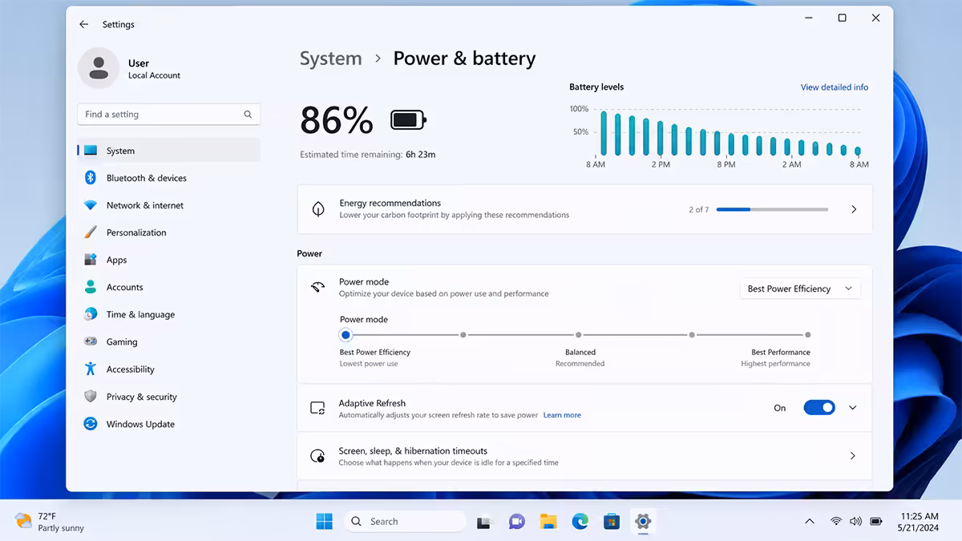Click the Bluetooth icon in sidebar
Viewport: 962px width, 541px height.
pos(91,178)
